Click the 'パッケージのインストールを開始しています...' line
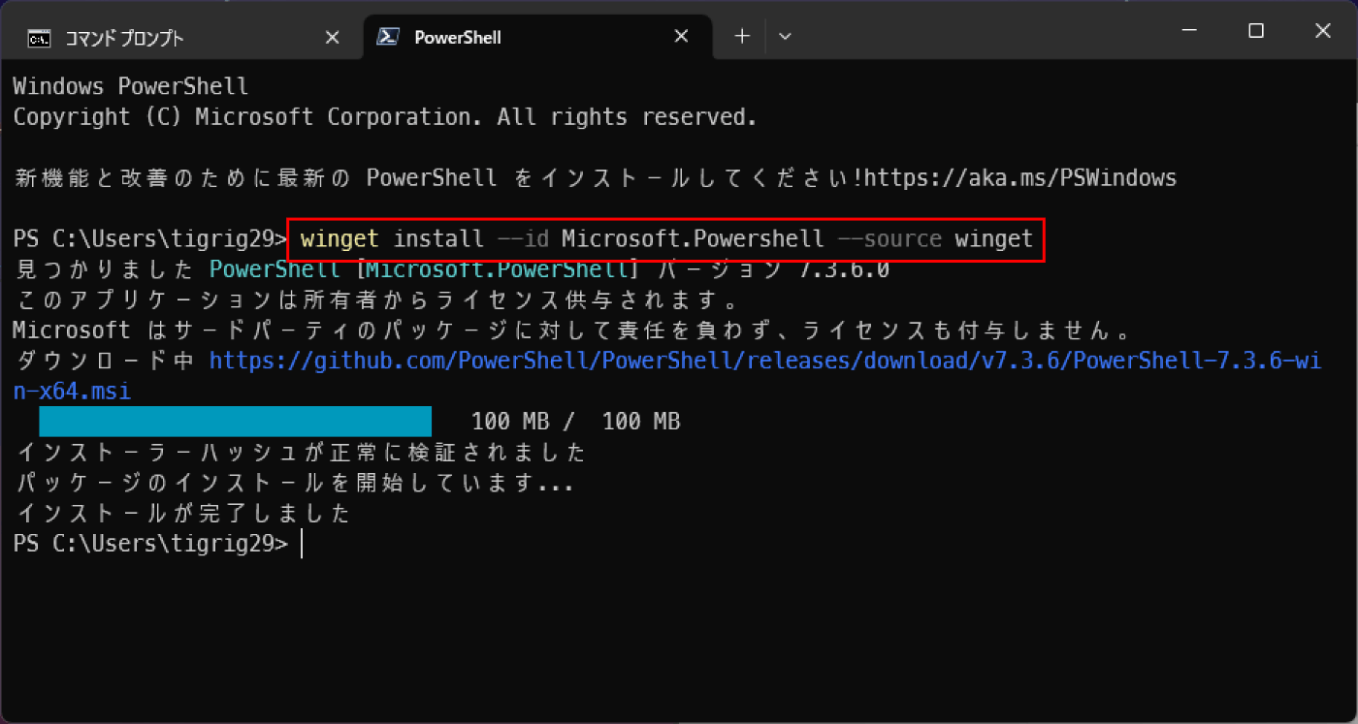Screen dimensions: 1358x724 point(294,483)
